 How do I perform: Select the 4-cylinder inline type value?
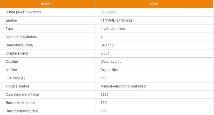(113, 29)
